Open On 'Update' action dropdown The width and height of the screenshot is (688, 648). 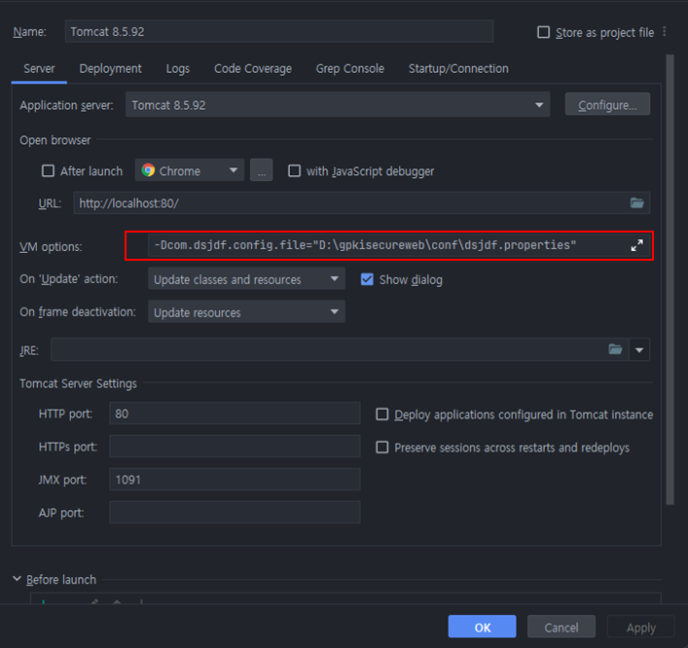[x=246, y=279]
